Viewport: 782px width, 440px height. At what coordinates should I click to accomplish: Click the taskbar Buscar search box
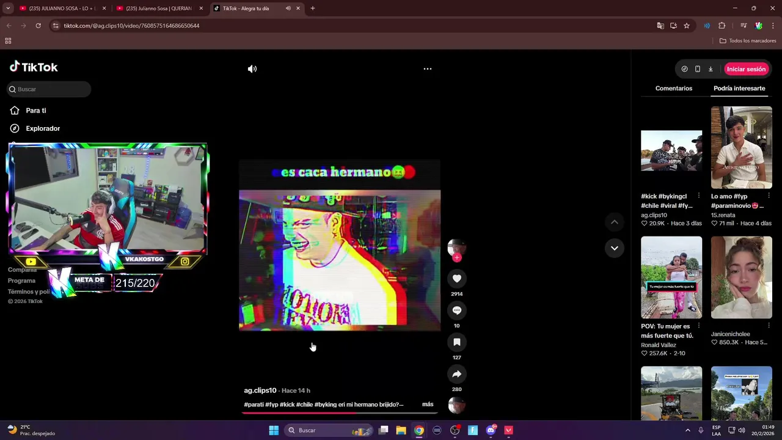329,430
